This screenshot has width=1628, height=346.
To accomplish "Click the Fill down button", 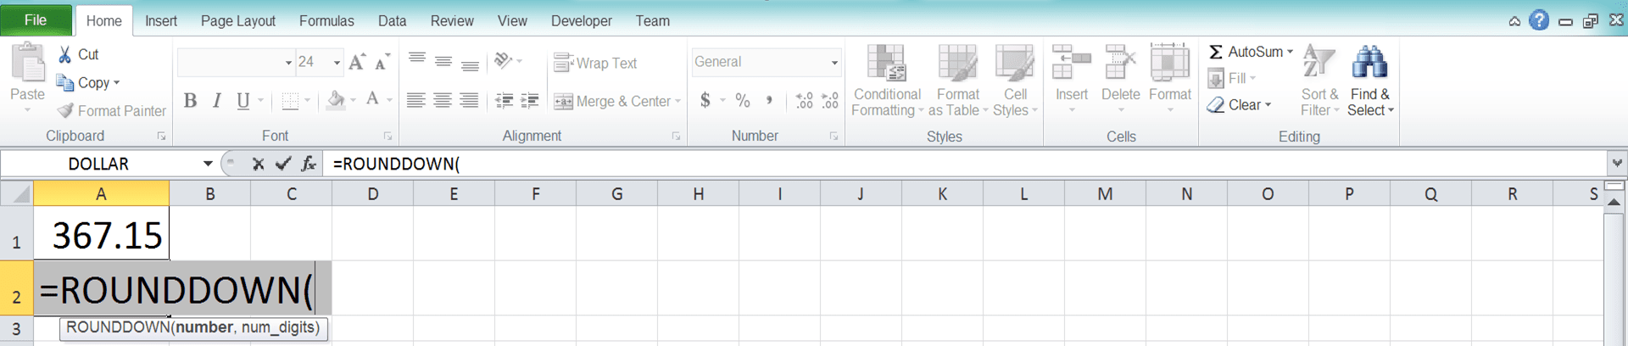I will (1231, 78).
